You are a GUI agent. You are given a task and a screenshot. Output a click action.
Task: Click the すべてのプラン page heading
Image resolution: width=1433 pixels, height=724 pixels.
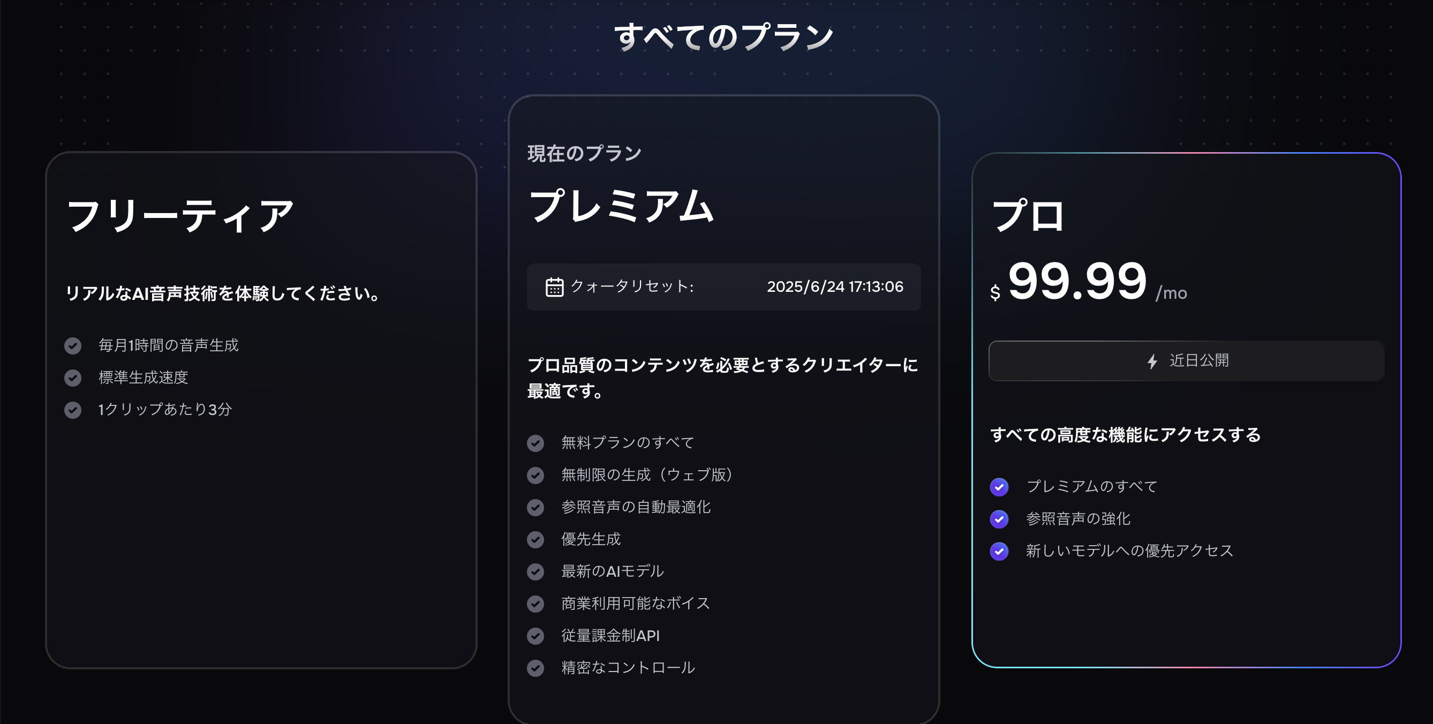(723, 37)
